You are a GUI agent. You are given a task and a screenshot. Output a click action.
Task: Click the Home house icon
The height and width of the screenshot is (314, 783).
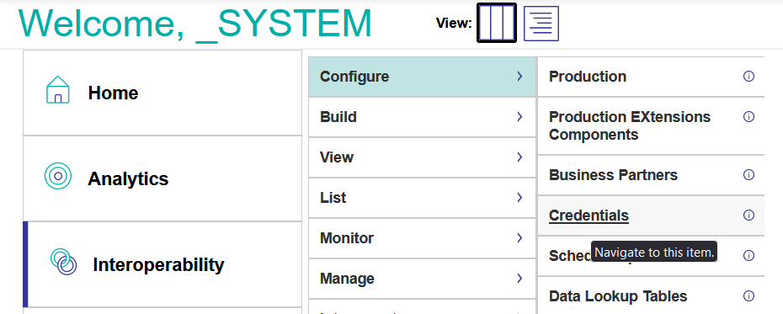58,90
